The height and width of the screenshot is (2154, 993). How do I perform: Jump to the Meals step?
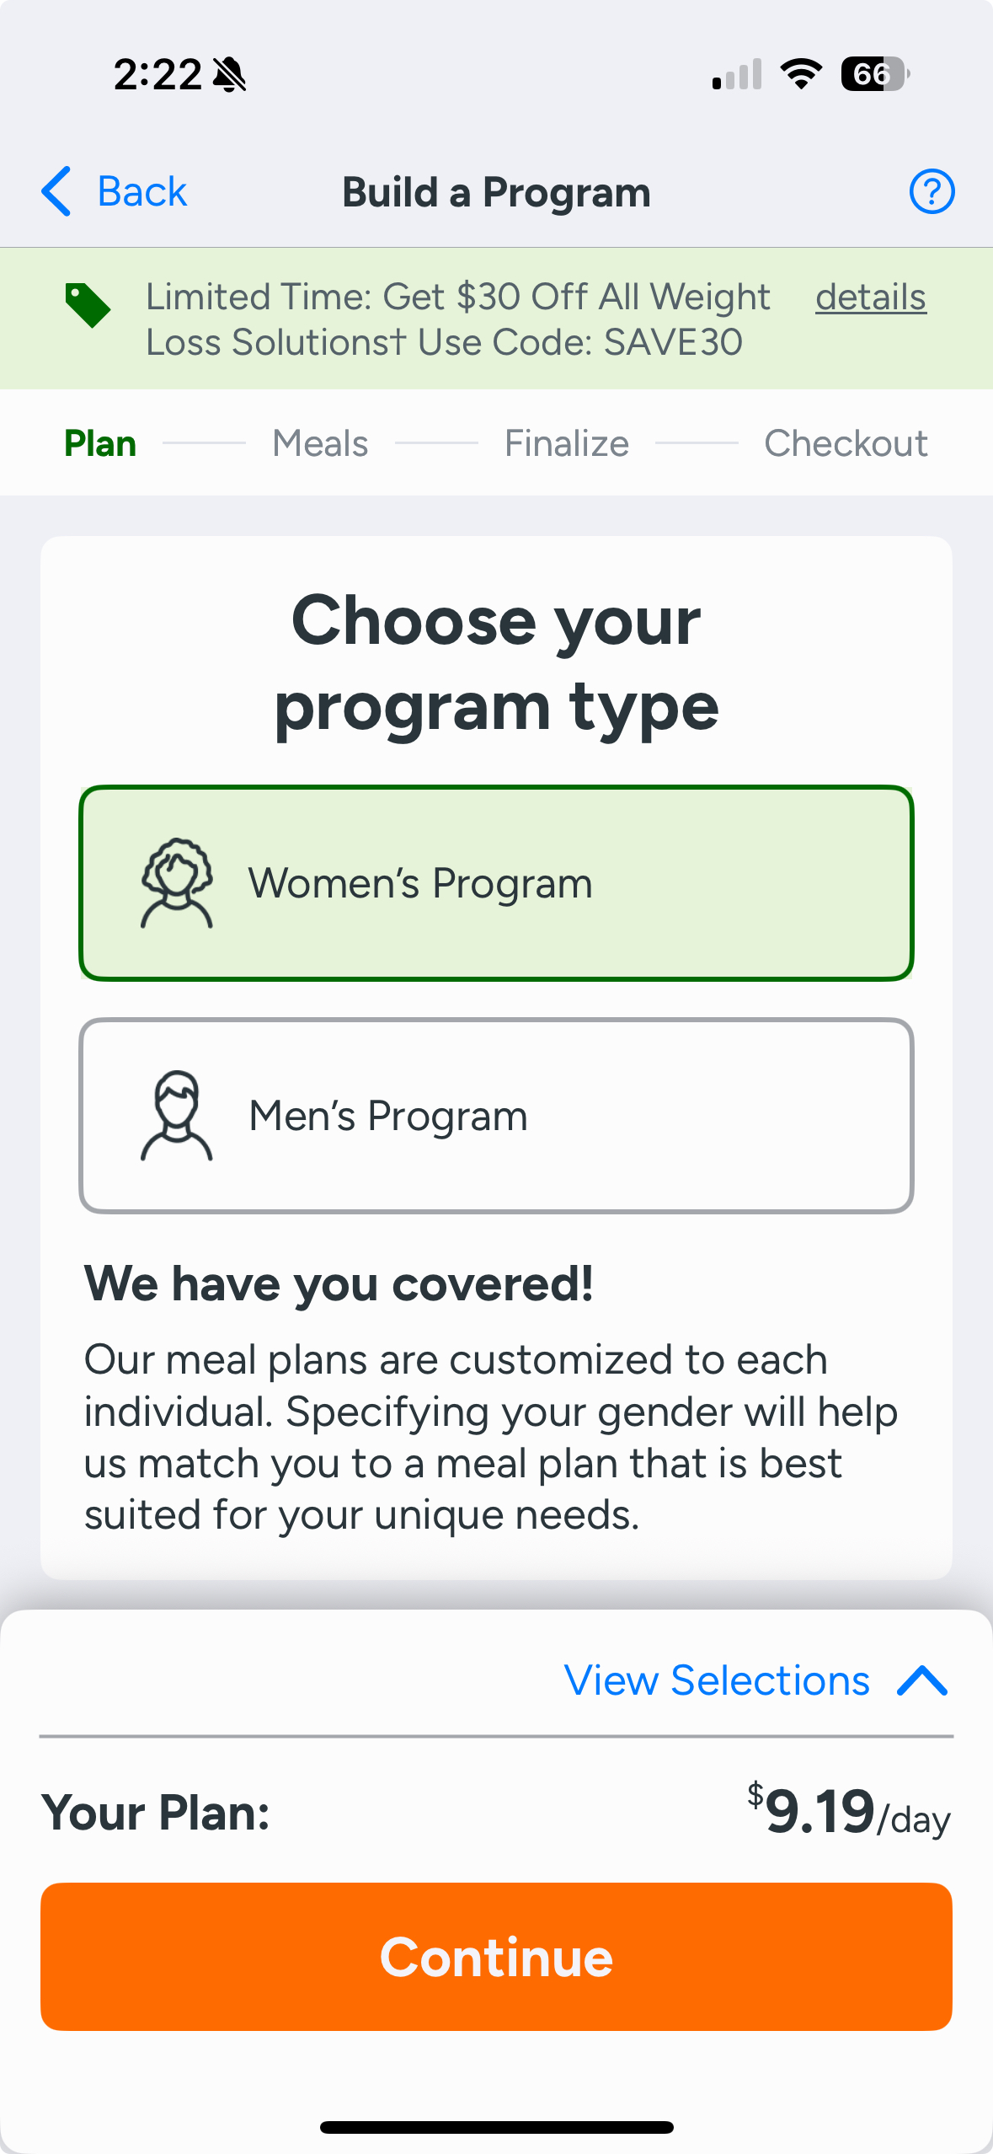(x=320, y=443)
